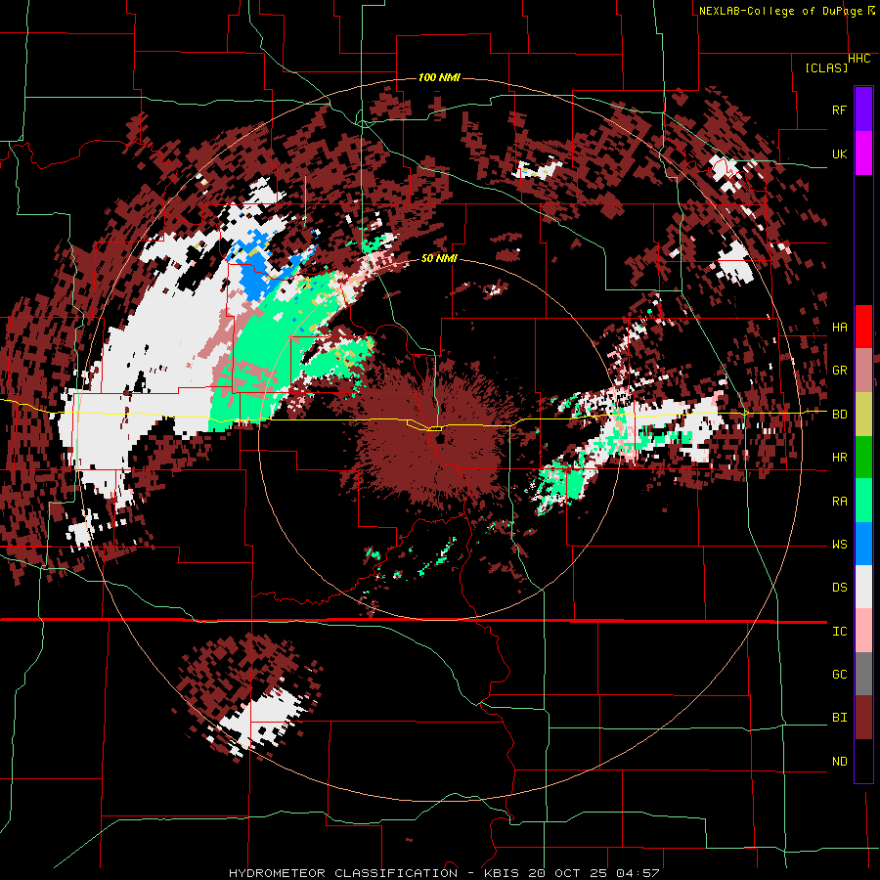Click the 'KBIS' radar site identifier
Viewport: 880px width, 880px height.
pyautogui.click(x=501, y=873)
